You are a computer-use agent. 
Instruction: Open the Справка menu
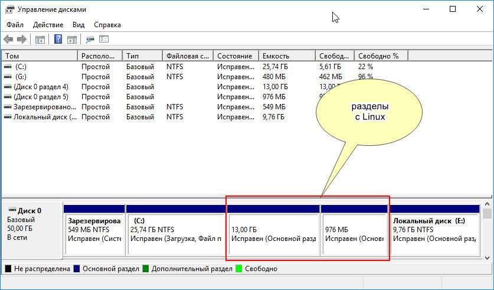(x=107, y=25)
